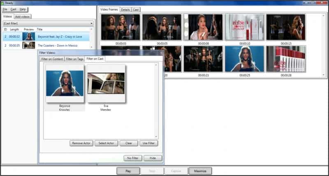Select the Beyoncé Crazy in Love video row

[46, 37]
